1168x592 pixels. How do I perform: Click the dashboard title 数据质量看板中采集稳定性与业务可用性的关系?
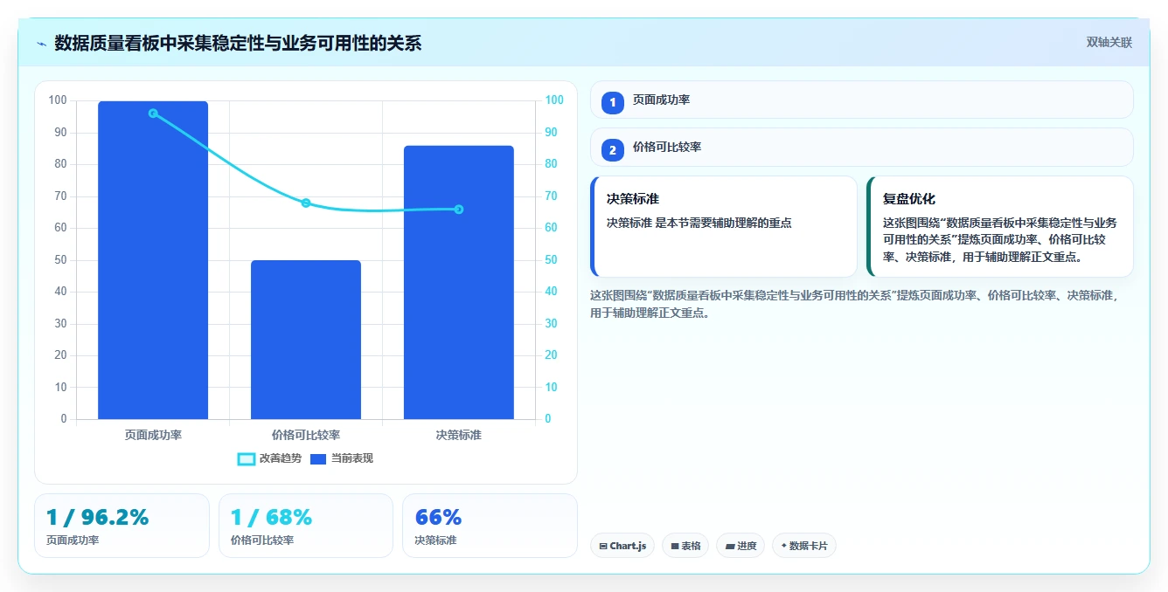[238, 43]
